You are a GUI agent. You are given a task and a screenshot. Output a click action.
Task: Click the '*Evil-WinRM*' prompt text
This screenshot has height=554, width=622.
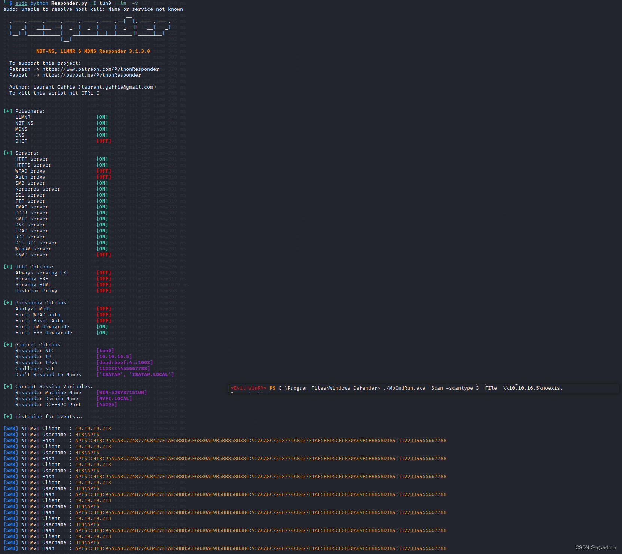[x=249, y=388]
